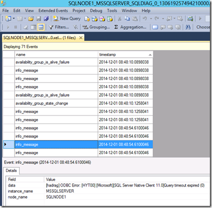Image resolution: width=212 pixels, height=208 pixels.
Task: Click the Field column header in Details
Action: [x=25, y=179]
